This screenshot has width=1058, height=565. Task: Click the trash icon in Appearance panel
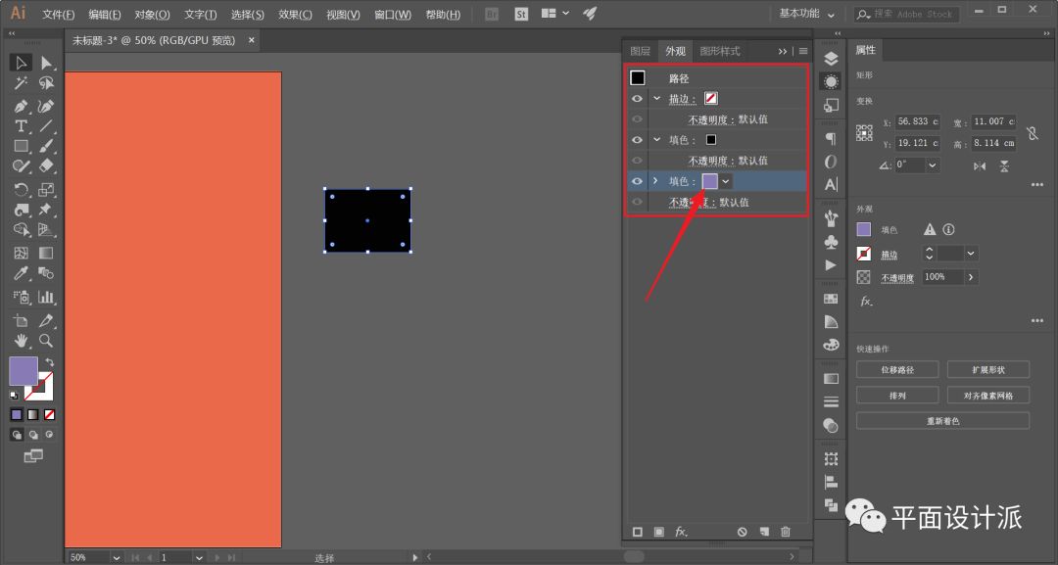point(785,532)
